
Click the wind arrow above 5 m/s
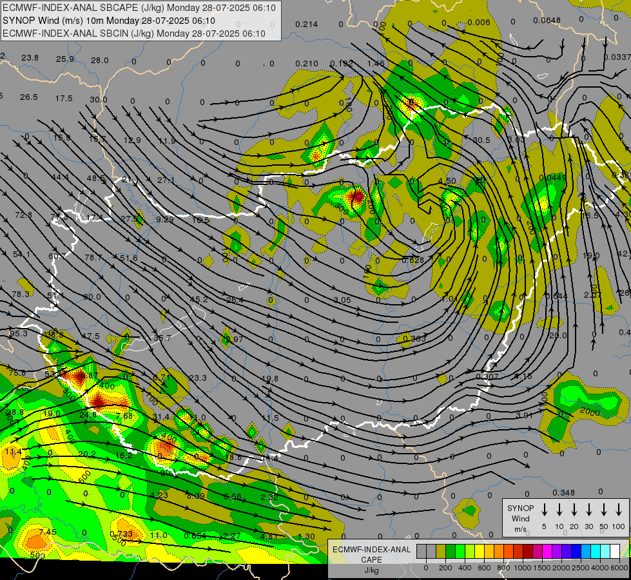click(x=544, y=510)
